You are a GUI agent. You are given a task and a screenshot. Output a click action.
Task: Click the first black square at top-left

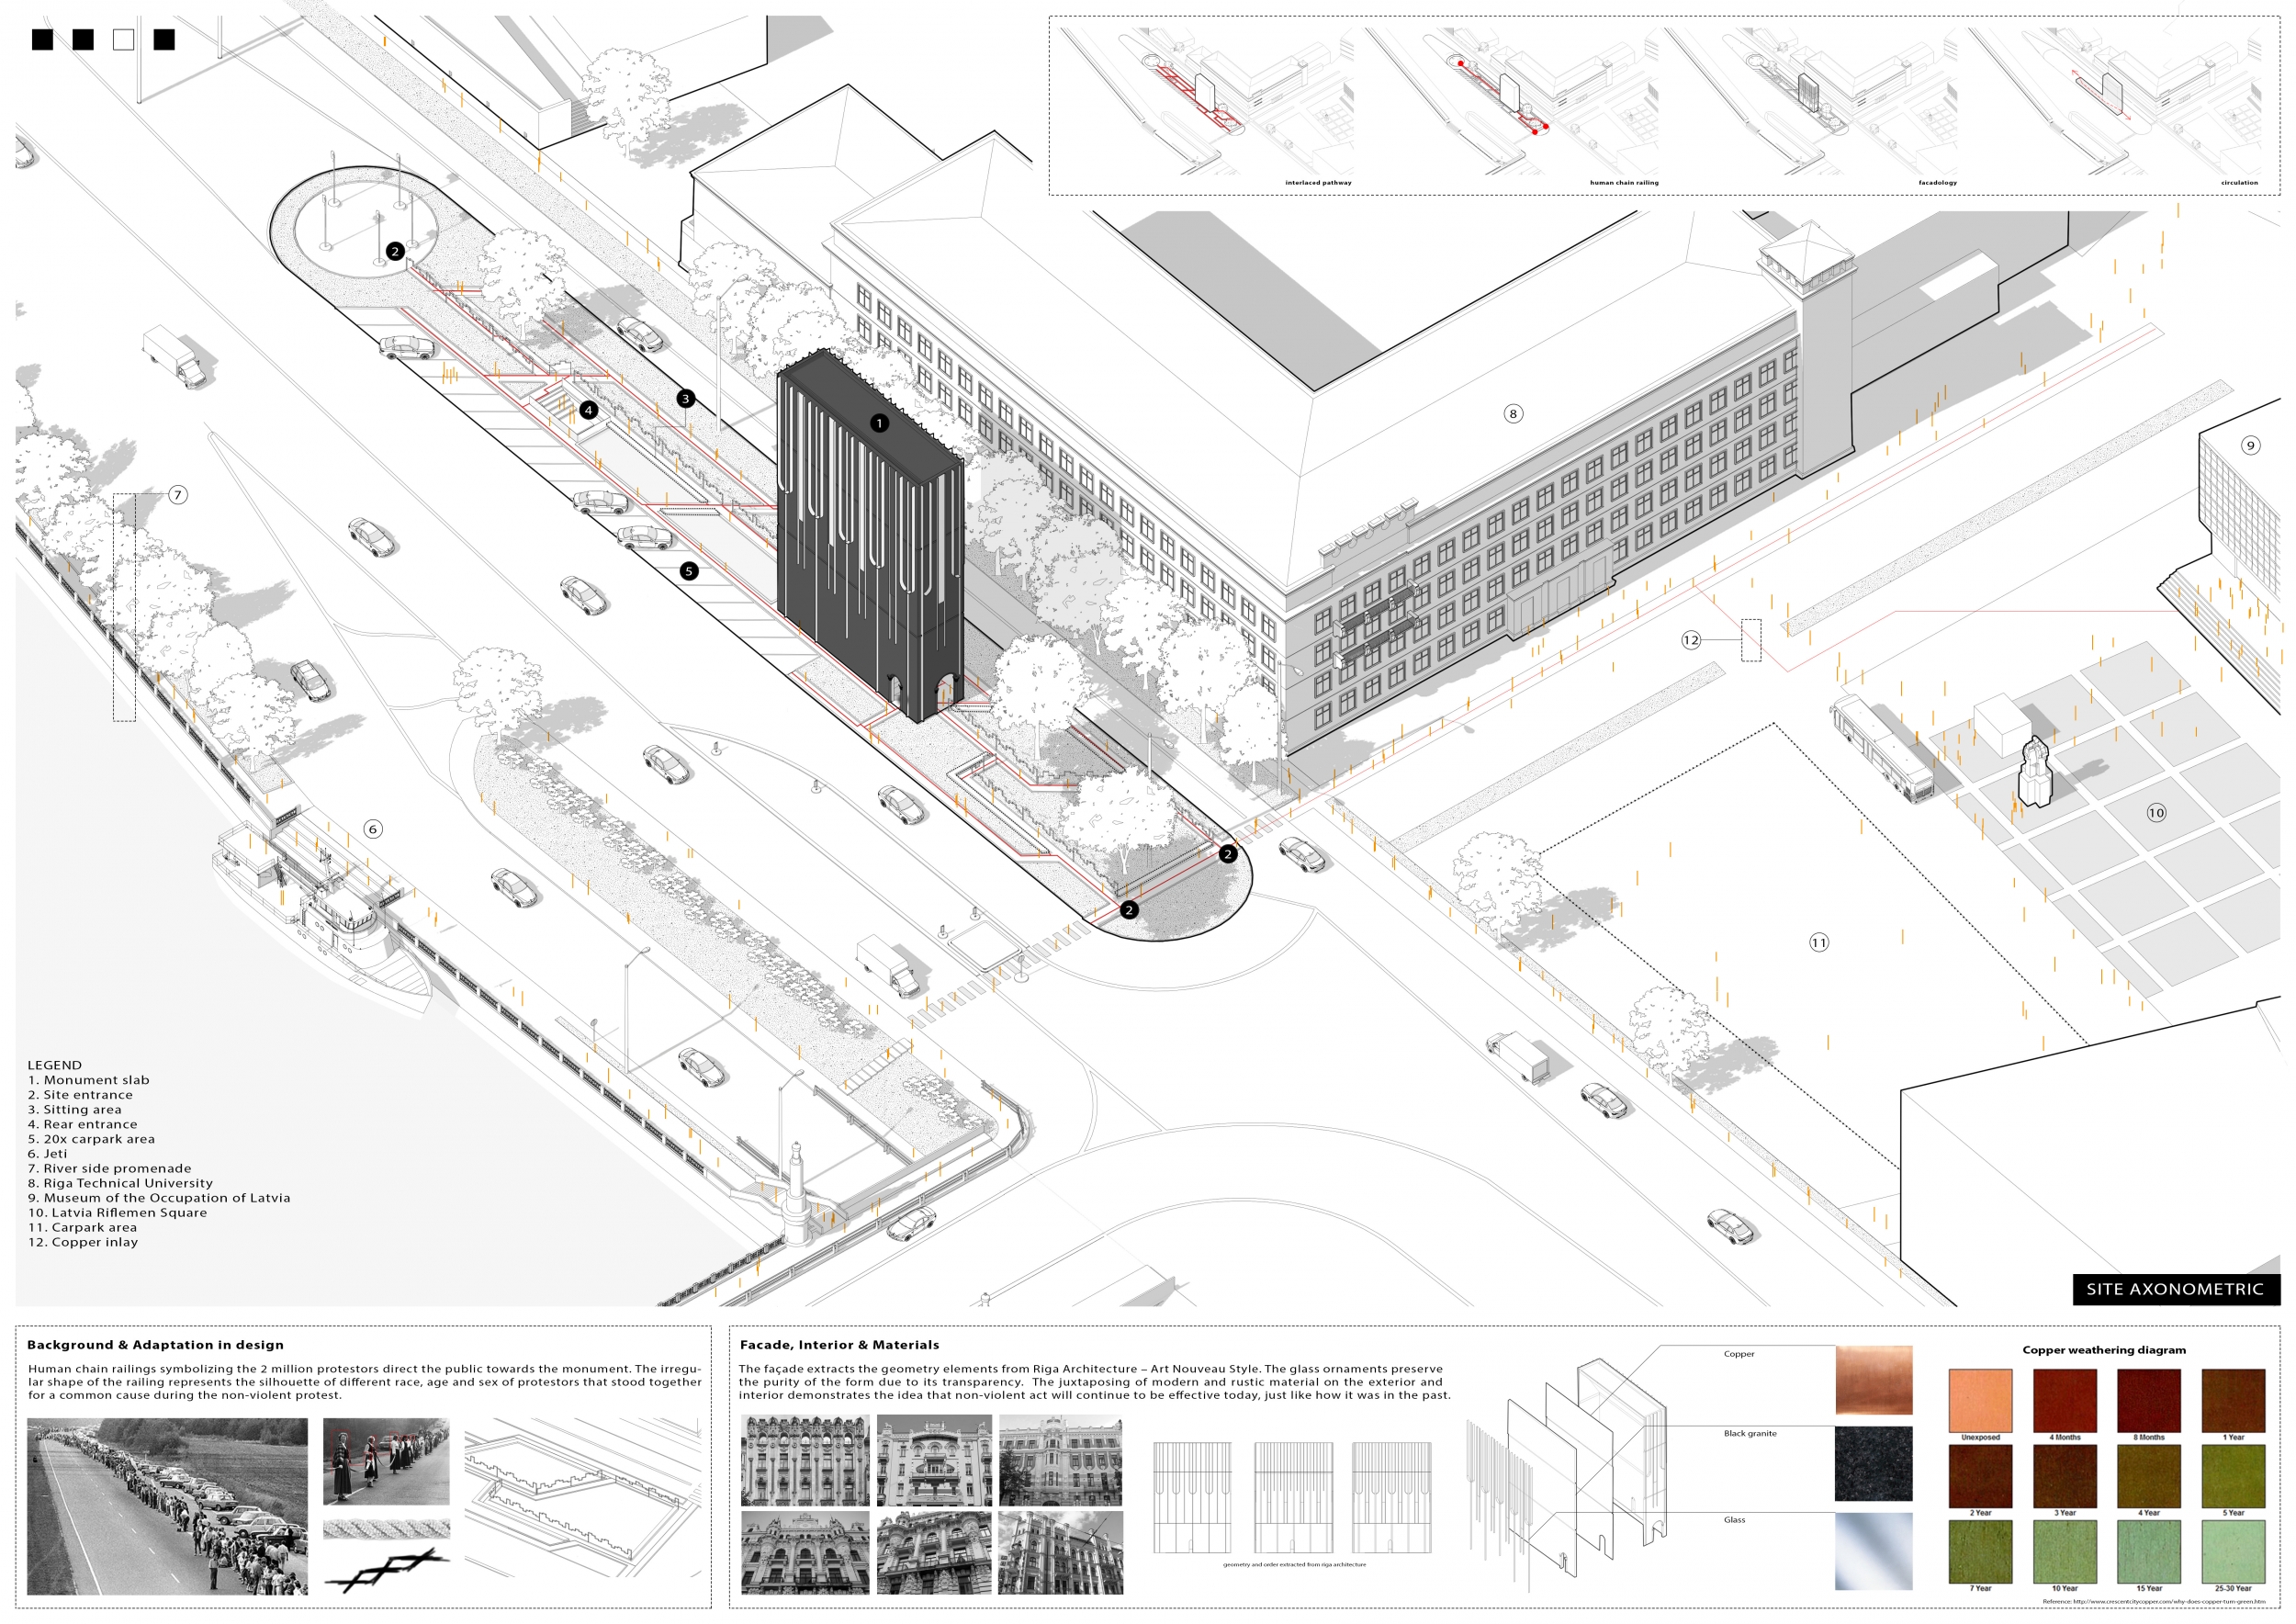[42, 40]
